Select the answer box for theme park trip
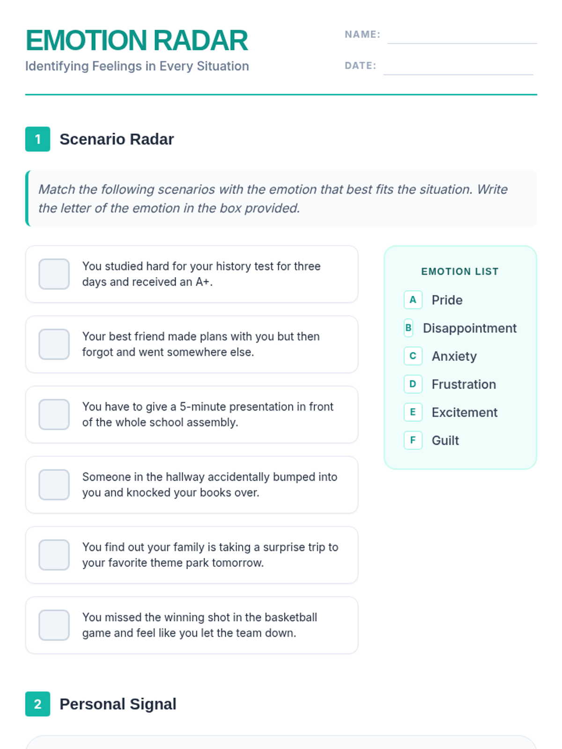 54,555
